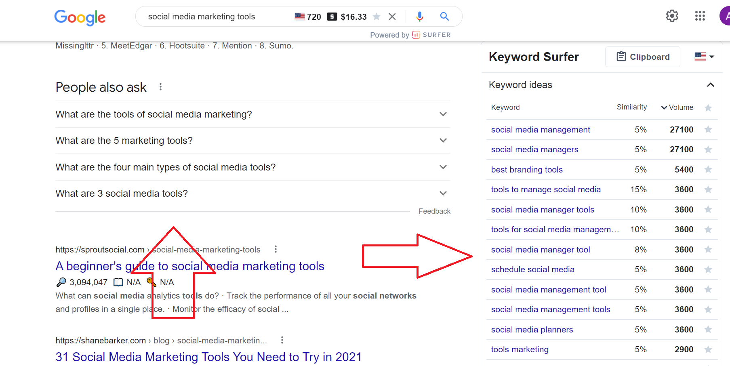Open keyword 'schedule social media'
Viewport: 730px width, 366px height.
pyautogui.click(x=532, y=269)
